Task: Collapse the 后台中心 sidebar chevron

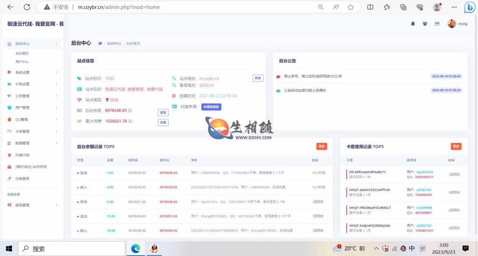Action: click(56, 44)
